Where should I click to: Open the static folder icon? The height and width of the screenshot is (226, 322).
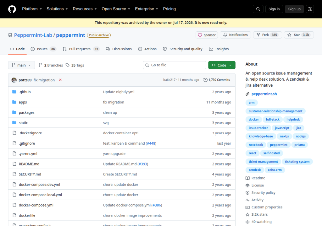click(14, 123)
